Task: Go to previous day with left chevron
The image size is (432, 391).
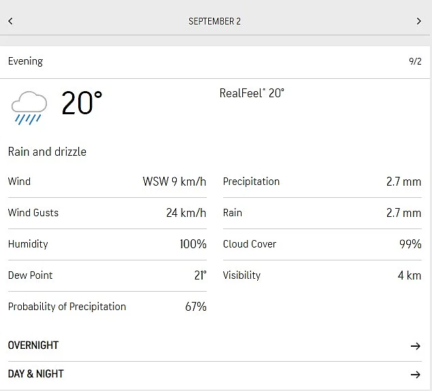Action: coord(10,21)
